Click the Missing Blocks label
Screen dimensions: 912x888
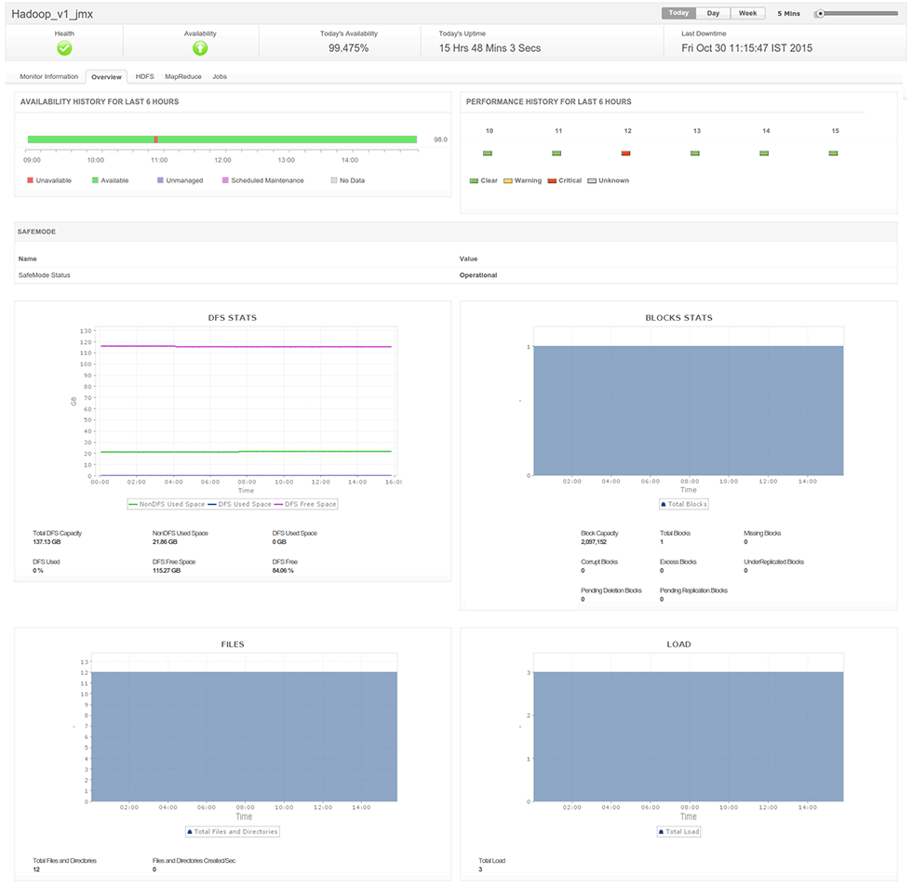pyautogui.click(x=762, y=534)
